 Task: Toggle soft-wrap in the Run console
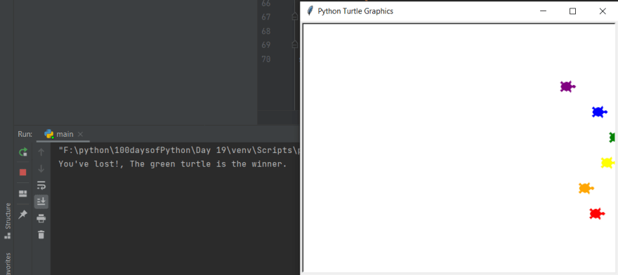[x=41, y=185]
